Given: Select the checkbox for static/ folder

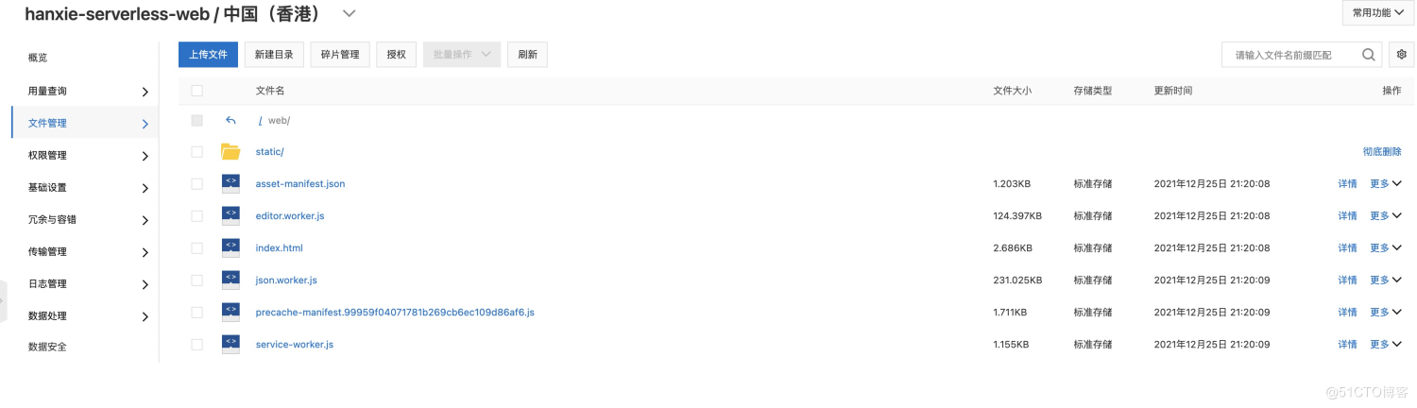Looking at the screenshot, I should [x=196, y=152].
